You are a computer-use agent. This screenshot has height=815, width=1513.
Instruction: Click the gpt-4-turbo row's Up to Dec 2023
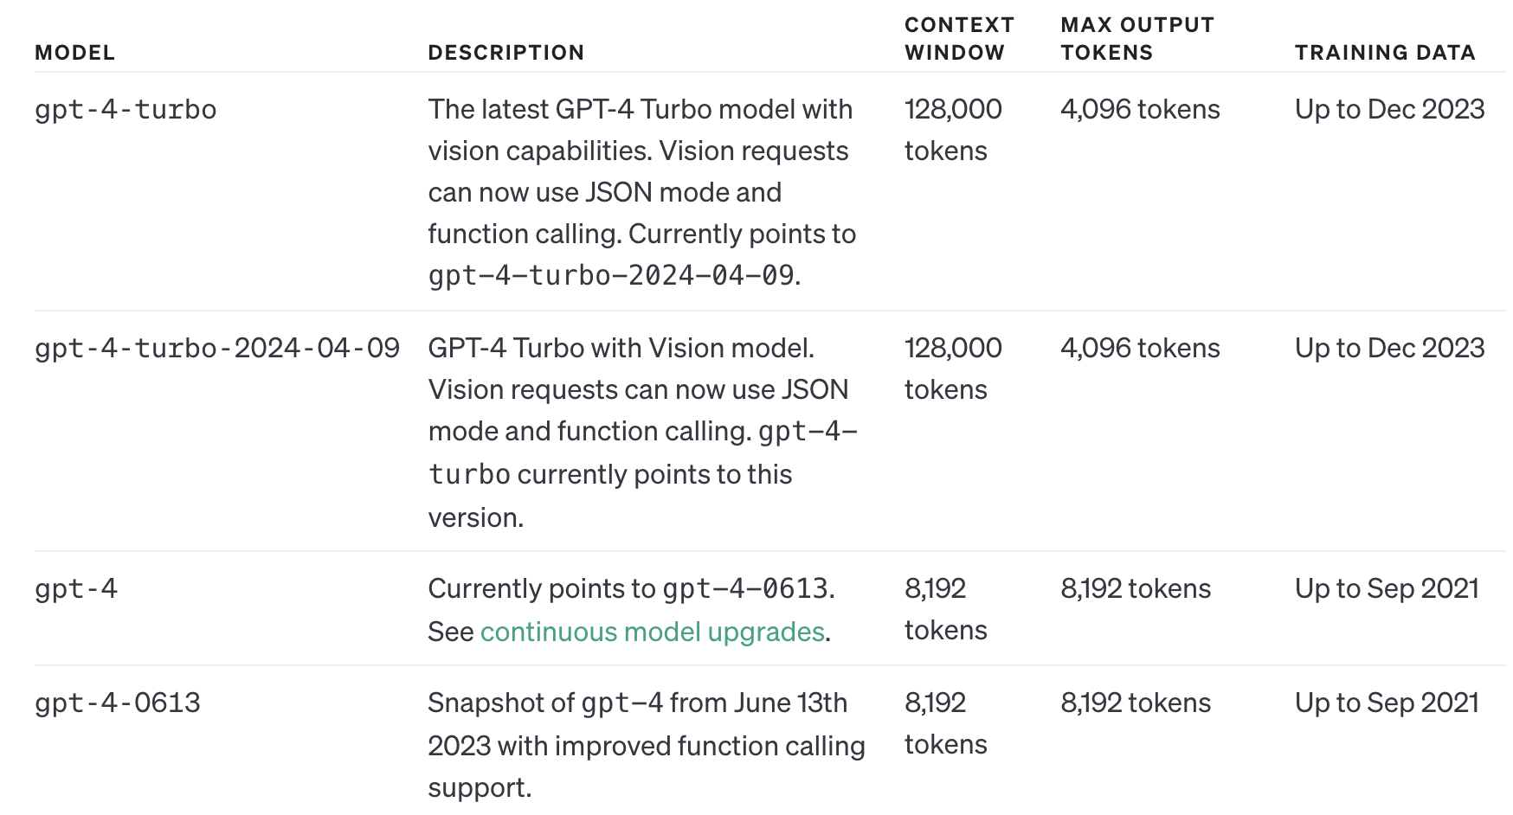1388,110
